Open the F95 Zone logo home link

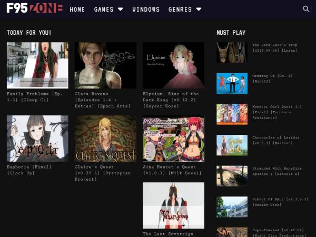point(35,8)
